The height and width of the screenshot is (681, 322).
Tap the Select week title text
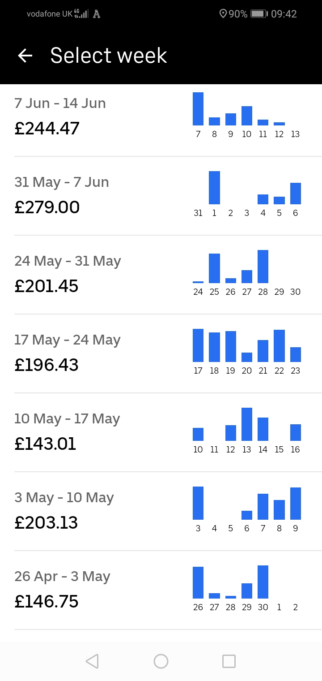click(x=109, y=56)
